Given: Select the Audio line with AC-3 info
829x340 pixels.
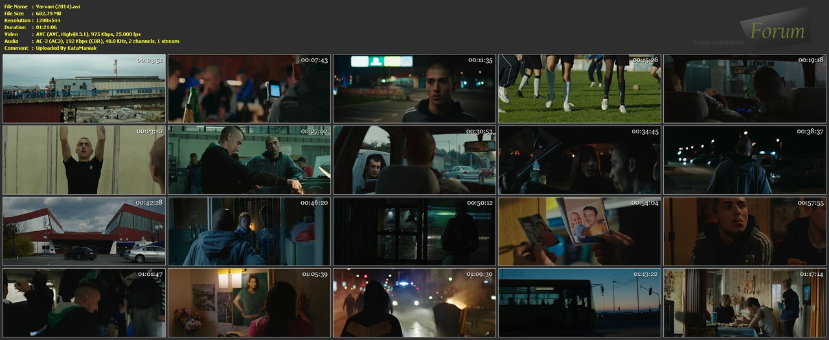Looking at the screenshot, I should (91, 41).
